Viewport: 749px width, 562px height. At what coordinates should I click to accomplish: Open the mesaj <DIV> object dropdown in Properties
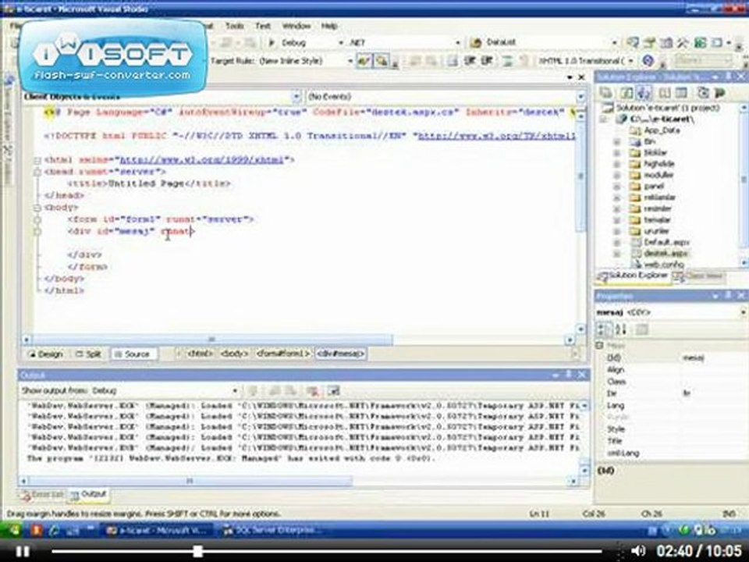(744, 312)
